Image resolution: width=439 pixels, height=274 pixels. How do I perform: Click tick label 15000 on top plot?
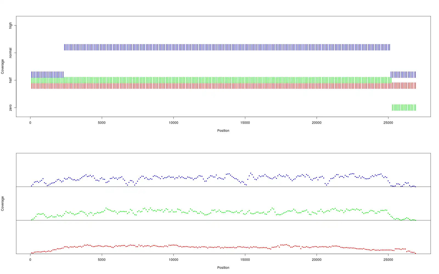tap(245, 123)
